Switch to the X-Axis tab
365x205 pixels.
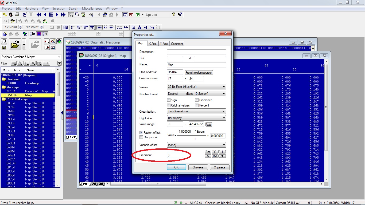point(153,44)
